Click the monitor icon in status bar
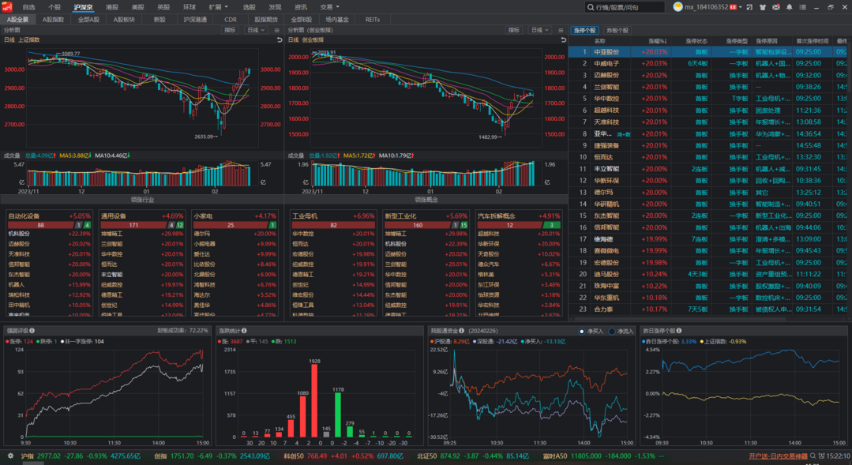Screen dimensions: 852x465 click(x=822, y=456)
